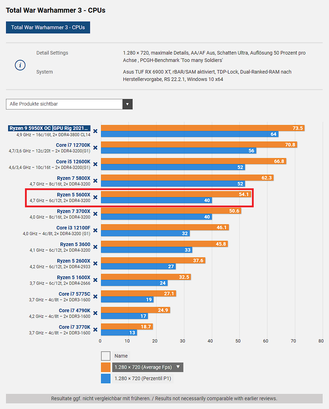Click Core i3 12100F product name
Viewport: 329px width, 409px height.
tap(73, 228)
